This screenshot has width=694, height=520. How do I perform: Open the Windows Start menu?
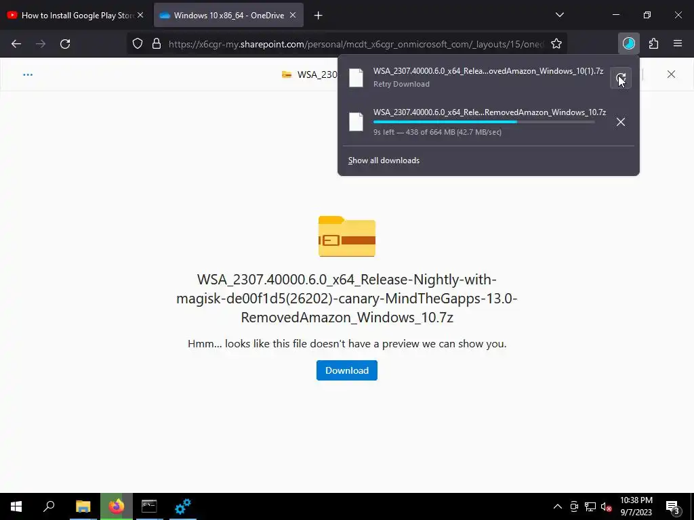click(16, 506)
